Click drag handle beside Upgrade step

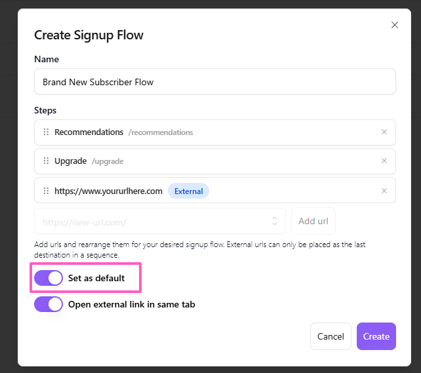coord(46,161)
